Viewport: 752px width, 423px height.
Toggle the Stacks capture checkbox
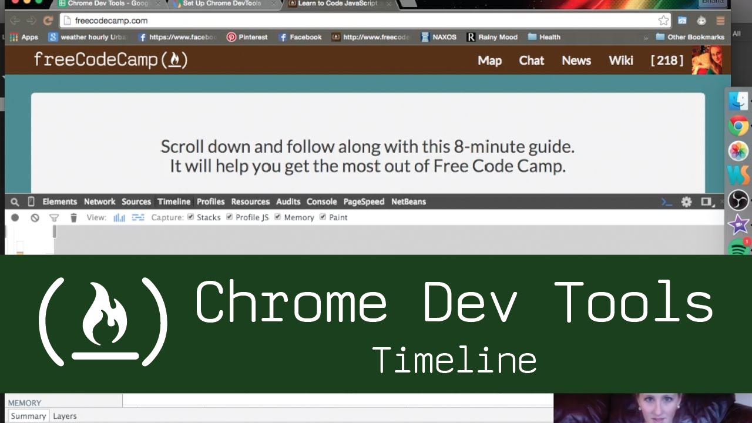click(x=190, y=217)
